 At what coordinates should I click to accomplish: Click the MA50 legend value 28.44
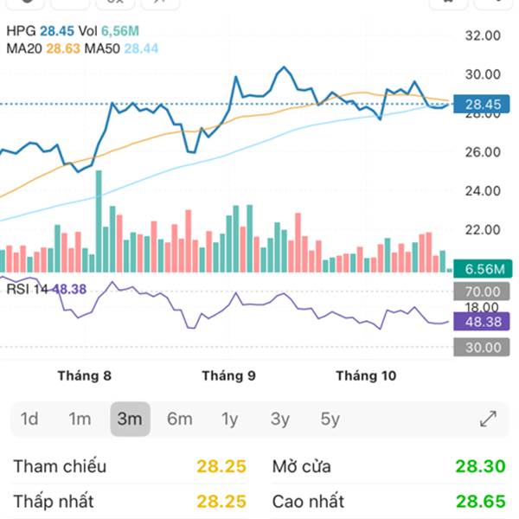tap(141, 48)
